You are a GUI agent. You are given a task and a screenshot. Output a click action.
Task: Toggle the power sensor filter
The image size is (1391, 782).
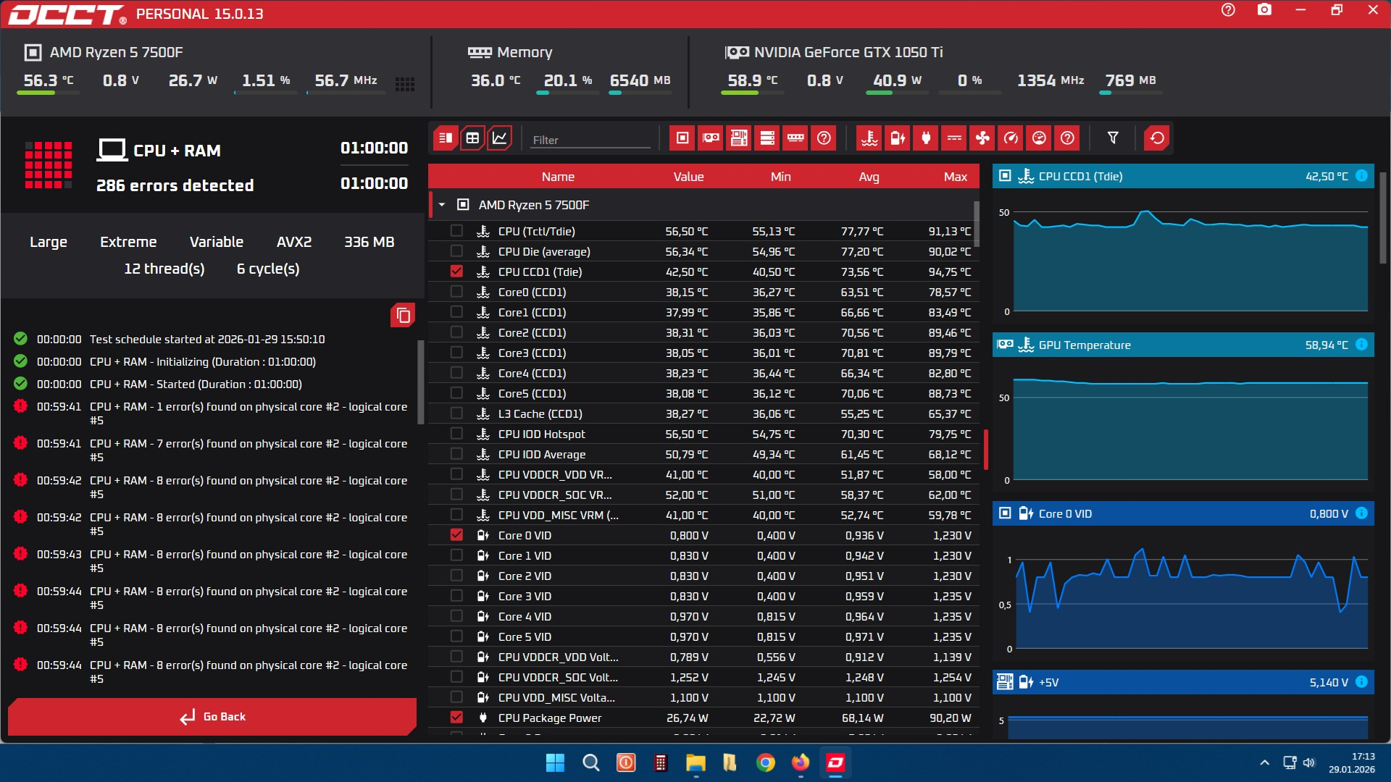point(926,138)
